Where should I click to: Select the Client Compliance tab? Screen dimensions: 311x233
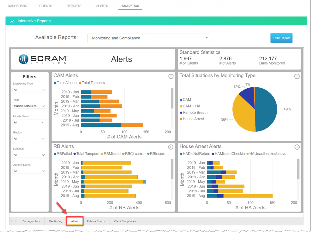point(125,221)
